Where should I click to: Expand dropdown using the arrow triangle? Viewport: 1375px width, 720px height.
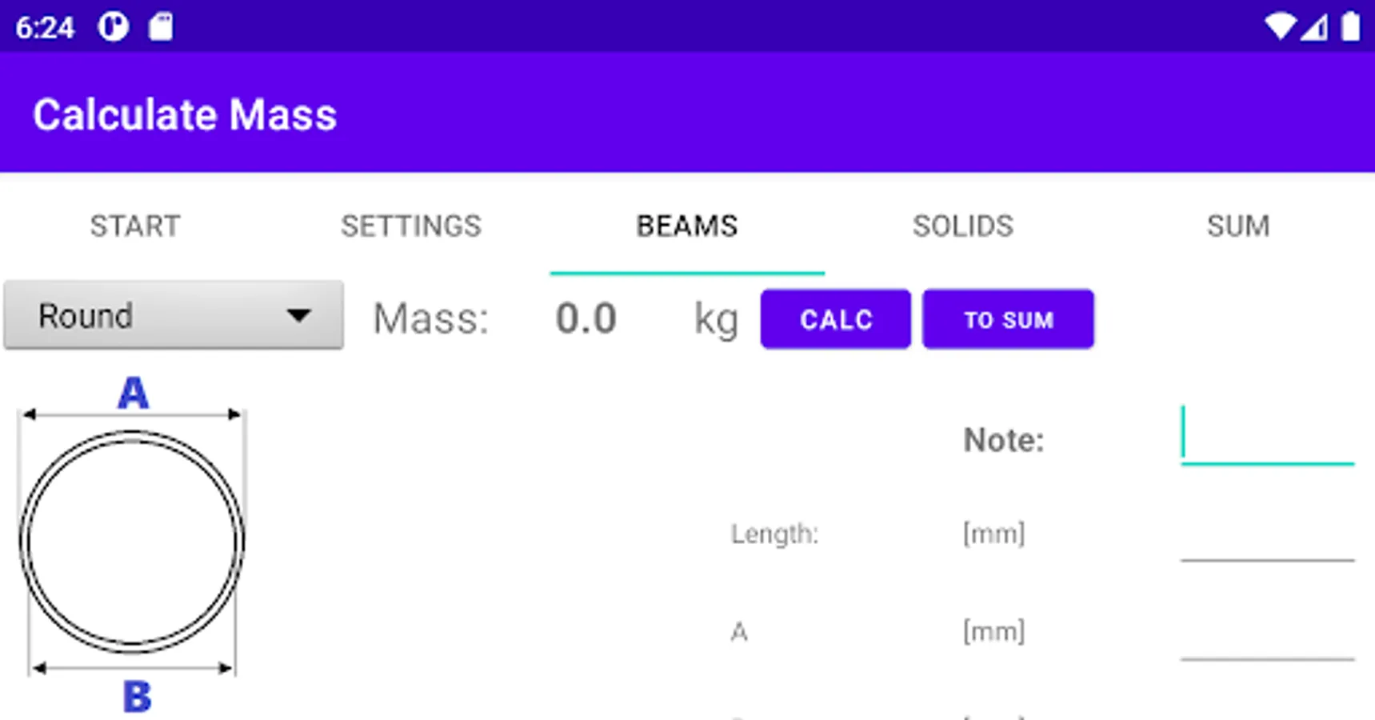pos(298,316)
